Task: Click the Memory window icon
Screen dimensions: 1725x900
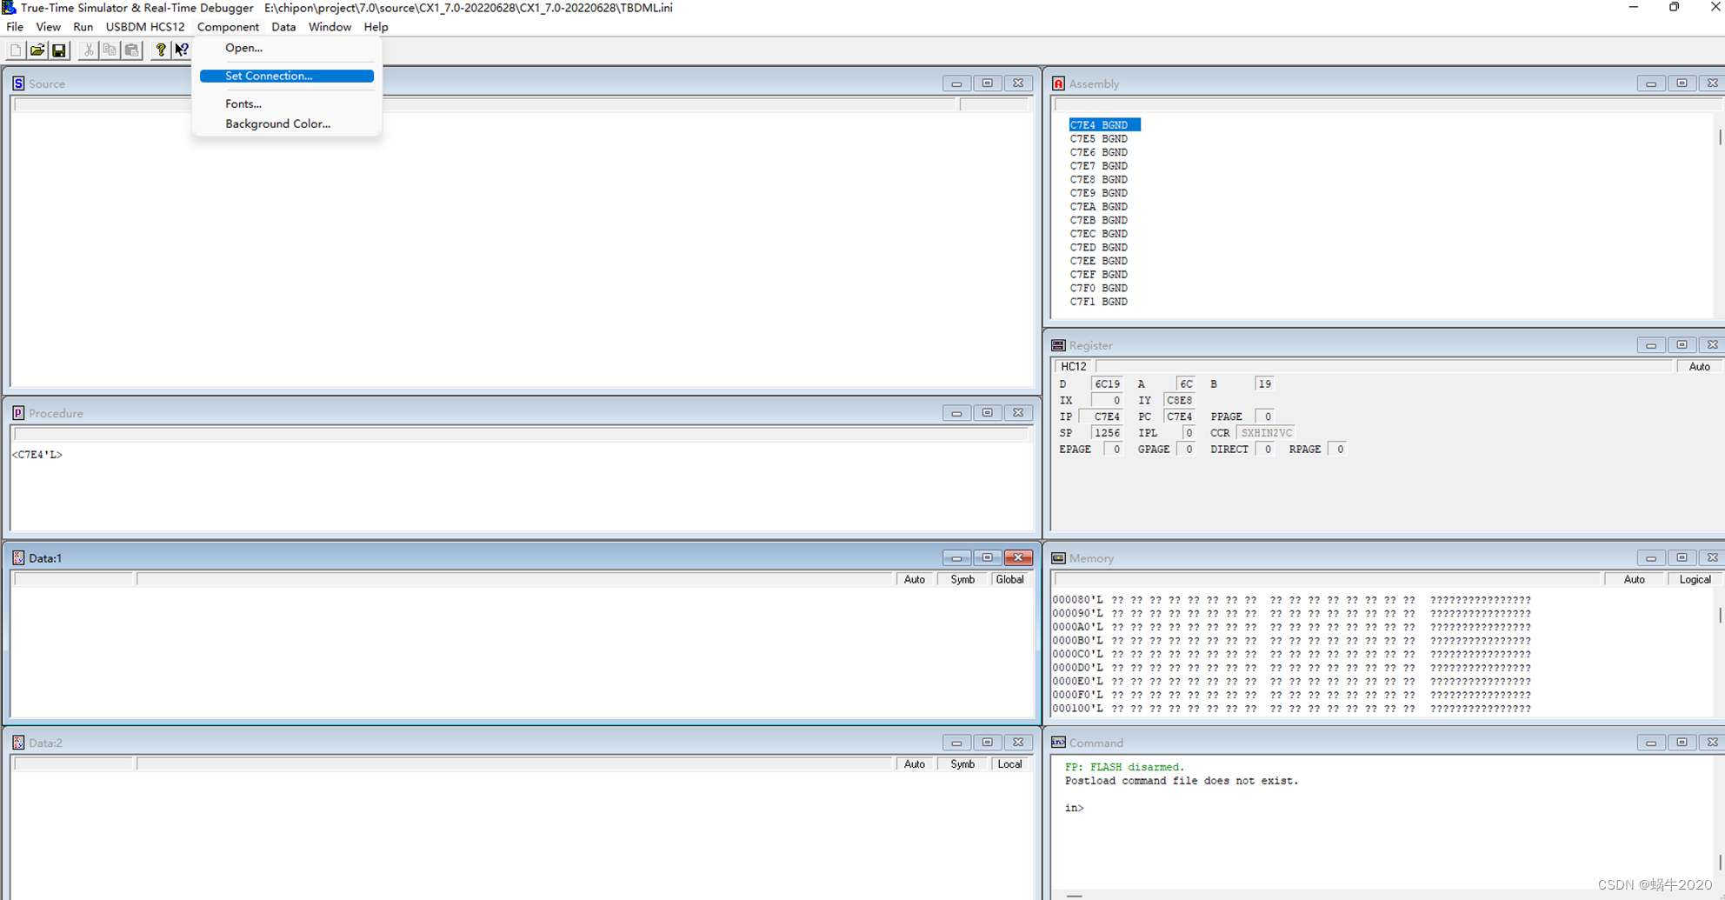Action: 1058,558
